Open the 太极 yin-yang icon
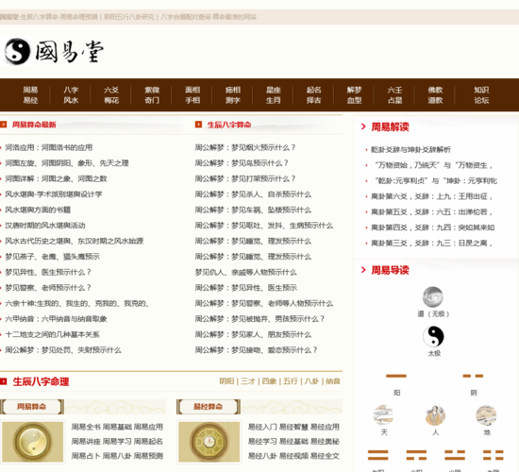This screenshot has height=472, width=519. [x=433, y=336]
